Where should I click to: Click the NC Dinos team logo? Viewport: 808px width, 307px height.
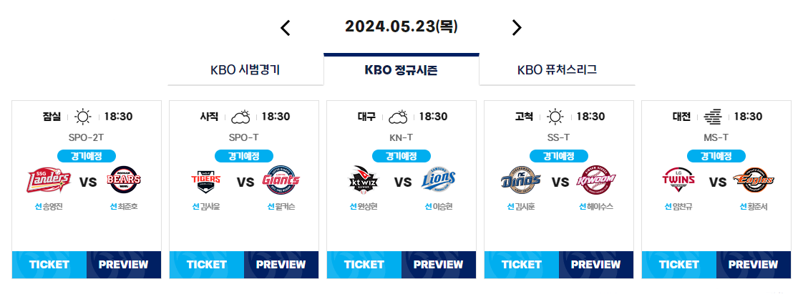(521, 180)
